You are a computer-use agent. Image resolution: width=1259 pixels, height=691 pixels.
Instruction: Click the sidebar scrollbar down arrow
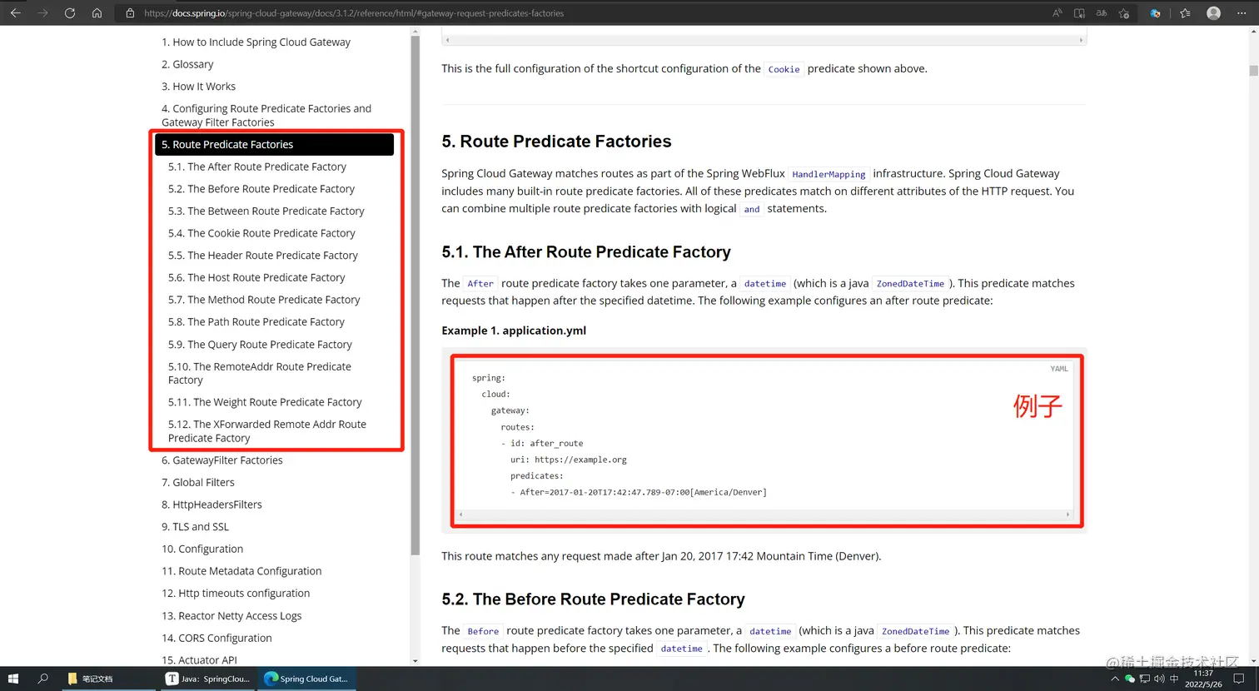click(x=416, y=661)
